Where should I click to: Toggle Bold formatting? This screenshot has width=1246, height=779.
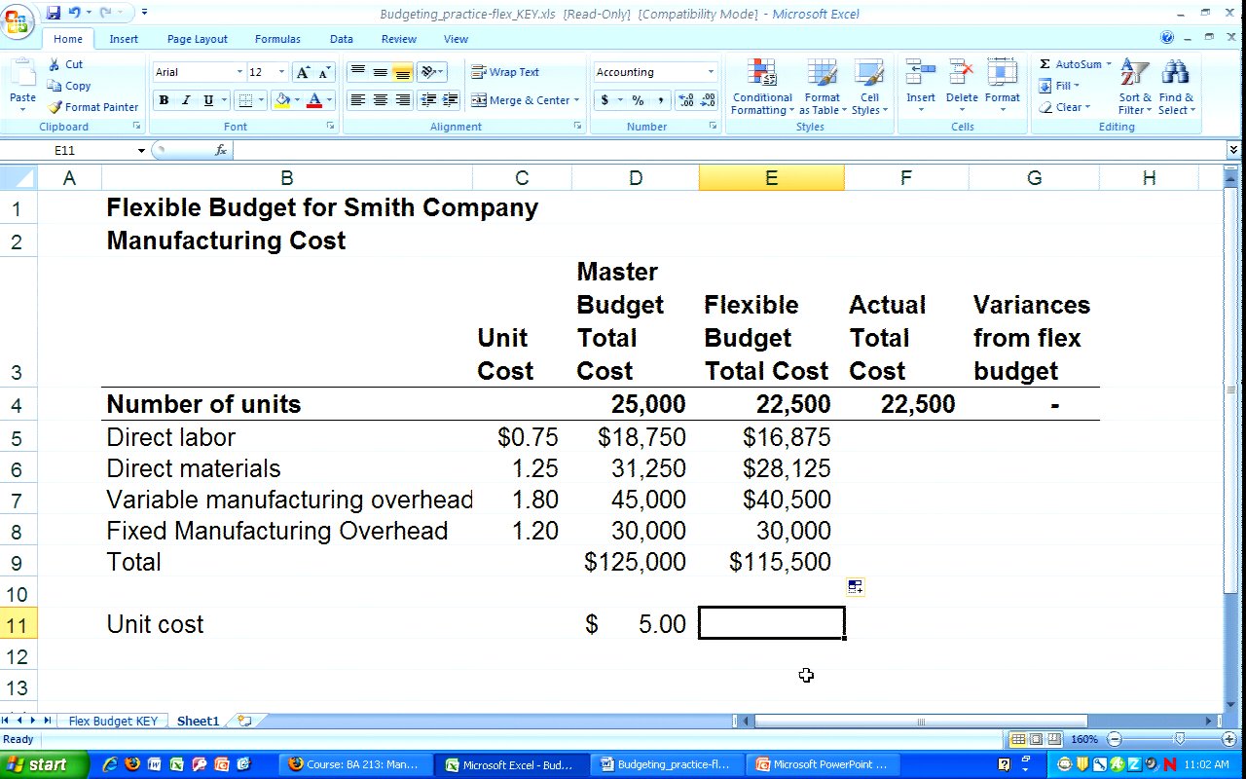coord(164,100)
